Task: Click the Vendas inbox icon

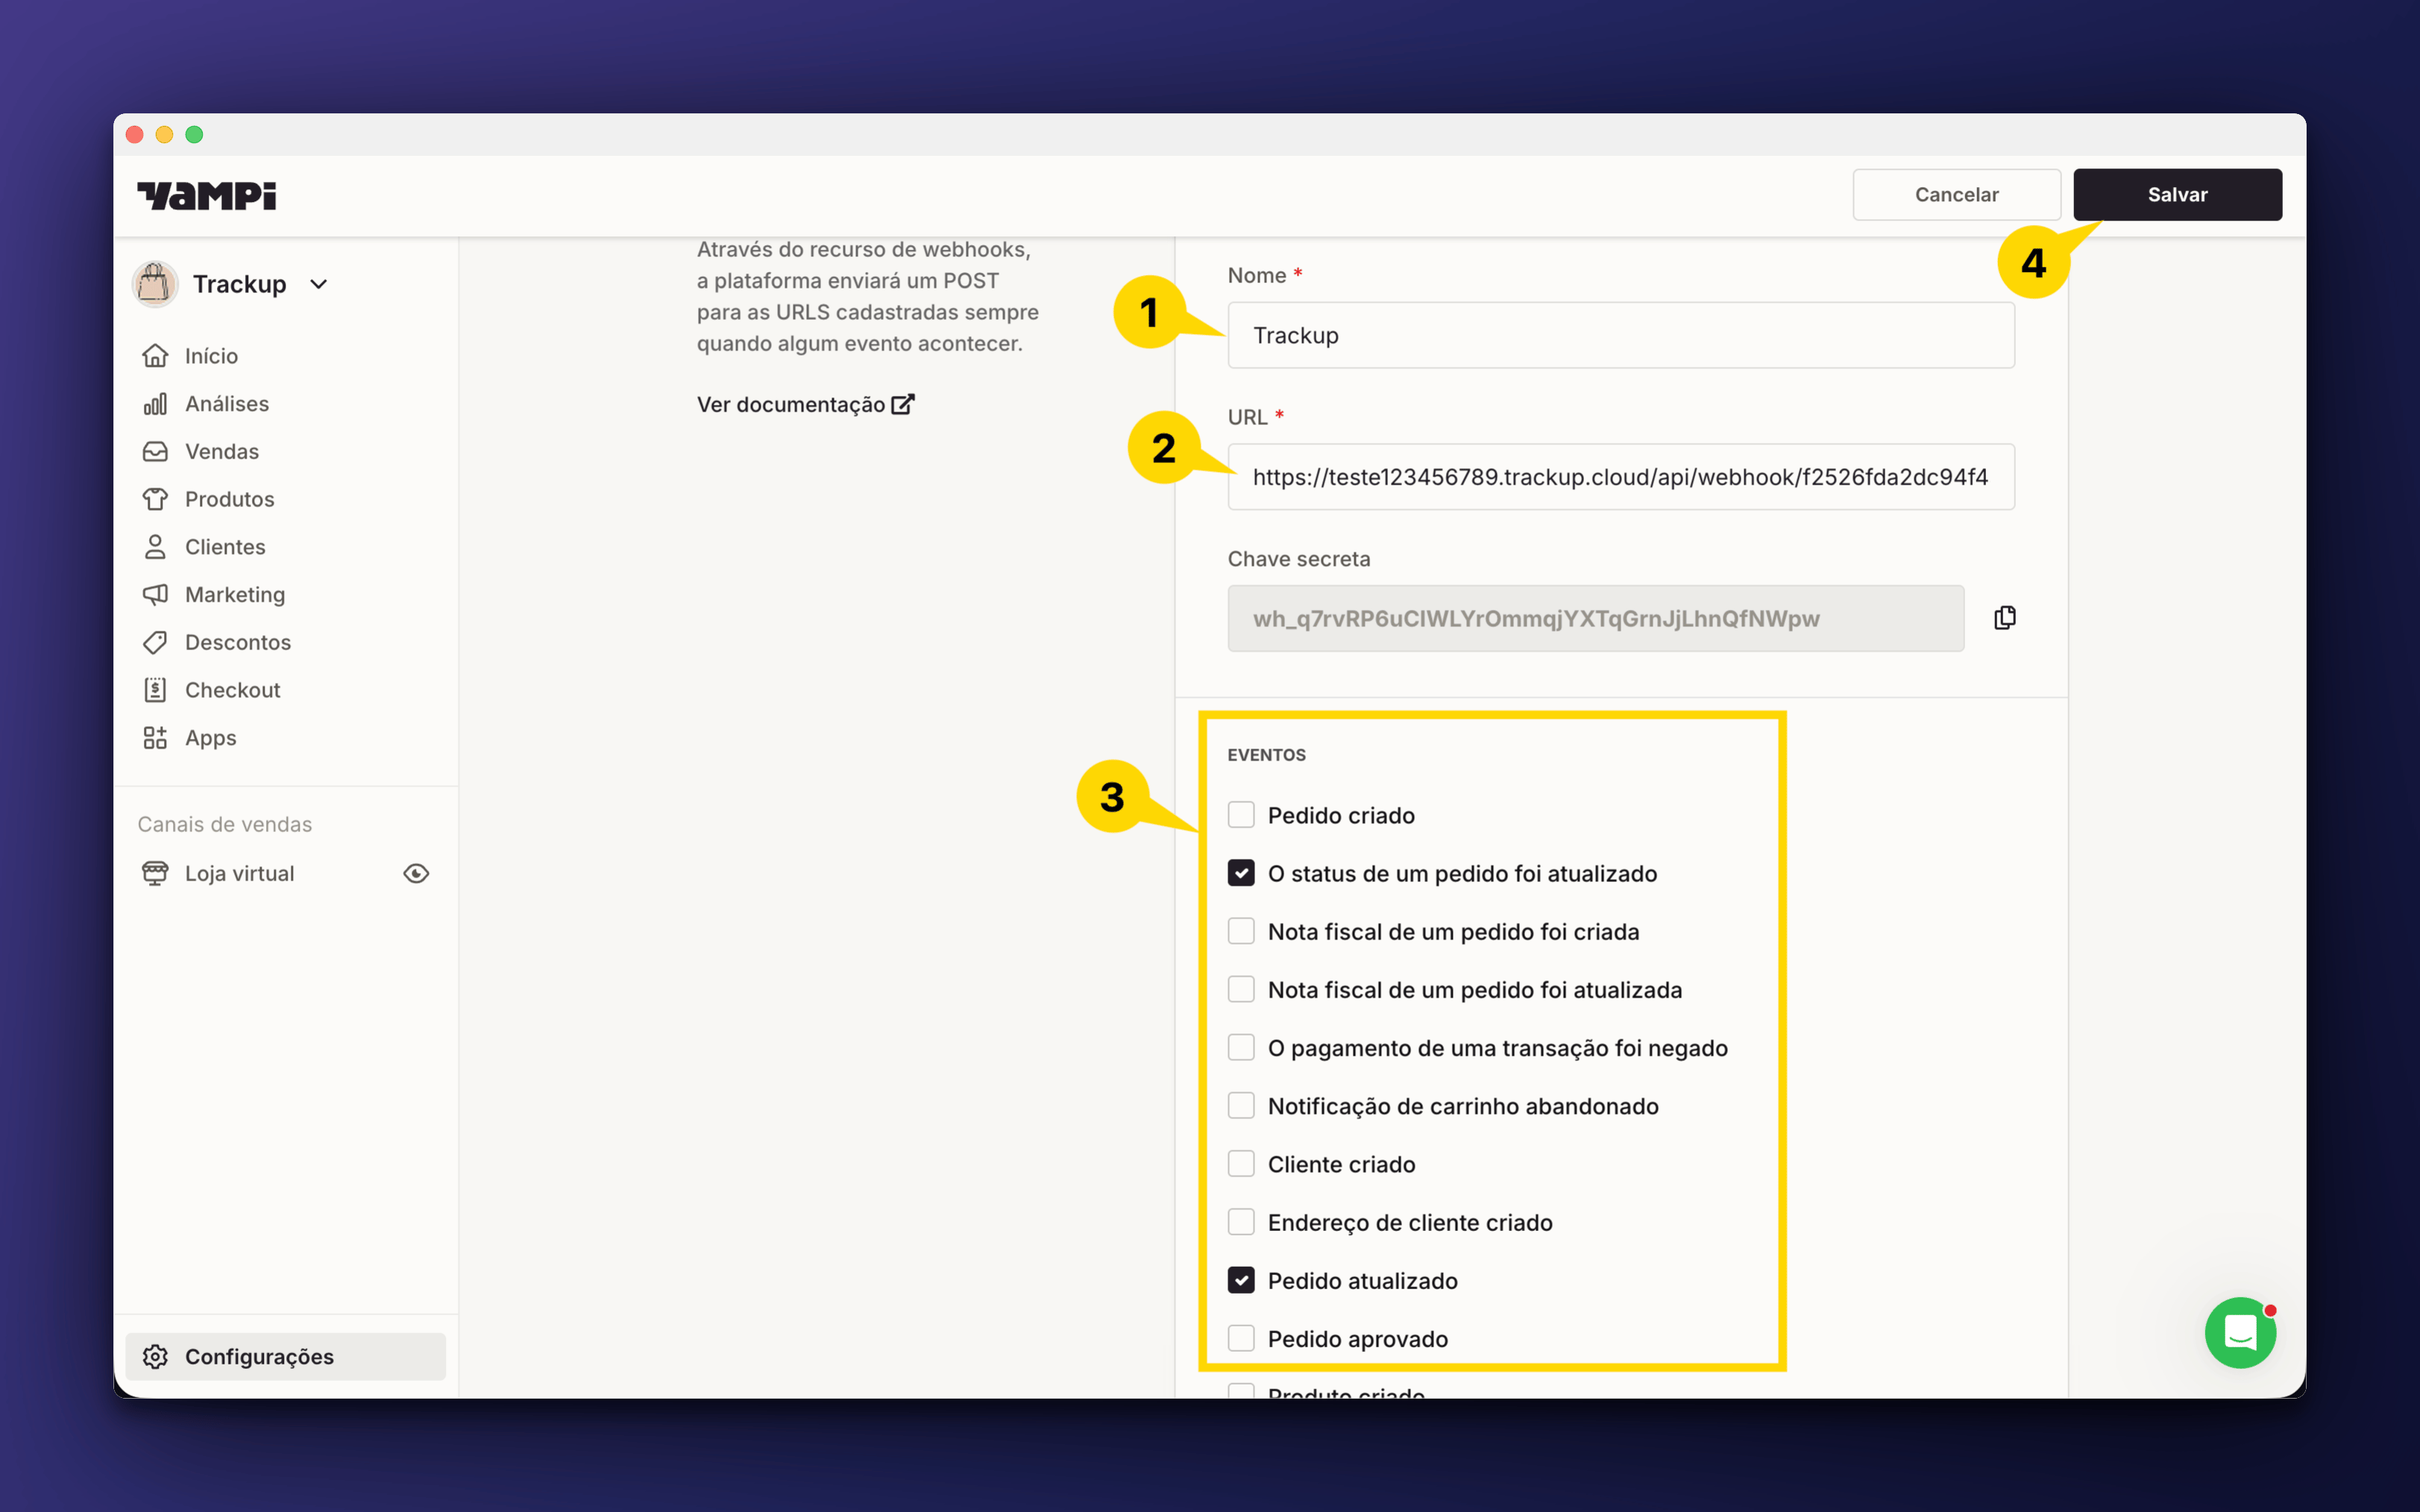Action: [155, 452]
